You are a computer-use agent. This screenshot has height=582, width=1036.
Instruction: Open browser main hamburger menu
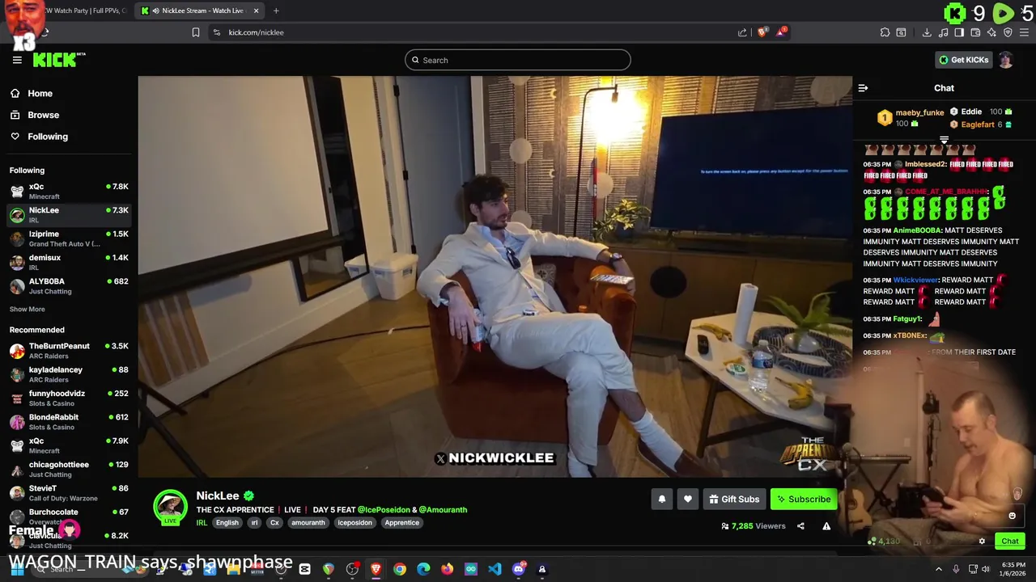(x=1024, y=32)
